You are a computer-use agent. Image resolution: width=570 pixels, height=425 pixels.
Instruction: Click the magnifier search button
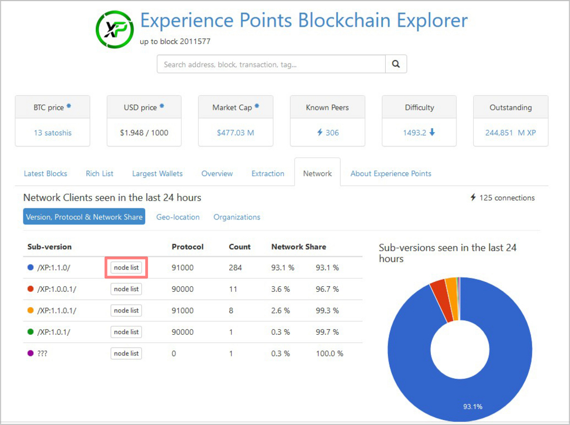[396, 64]
